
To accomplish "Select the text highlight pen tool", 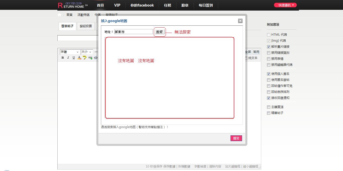I will coord(85,58).
